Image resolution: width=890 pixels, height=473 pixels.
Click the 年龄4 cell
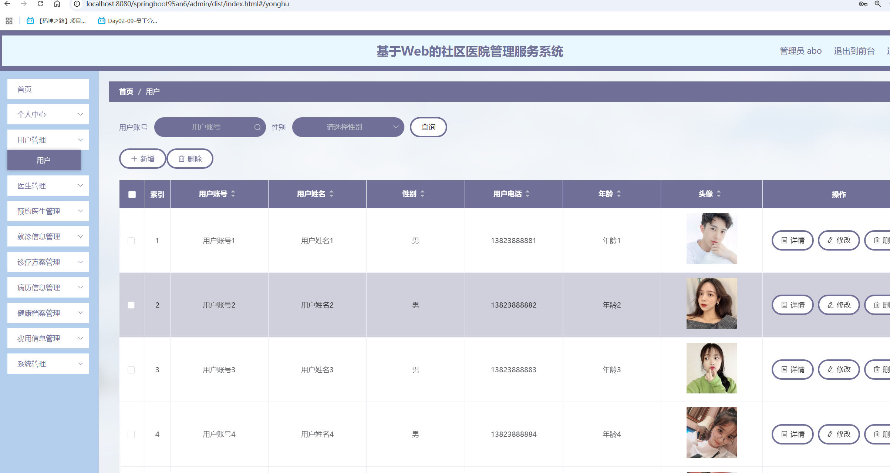click(612, 435)
